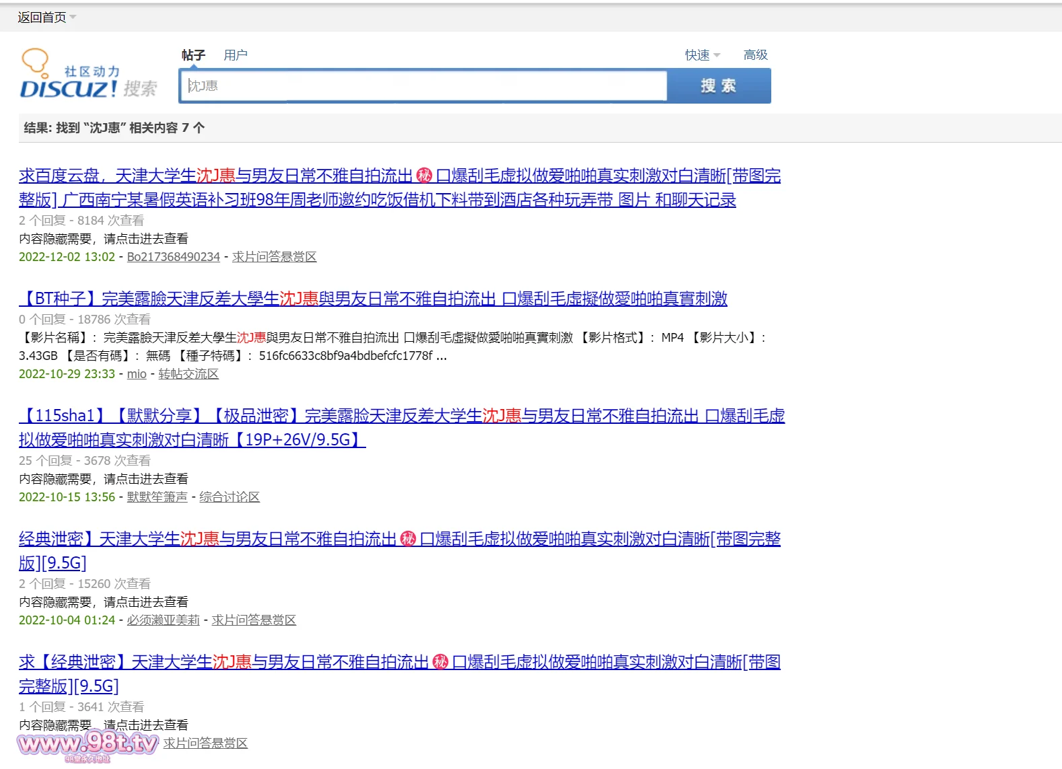This screenshot has width=1062, height=769.
Task: Open 求片问答悬赏区 beside author Bo217368490234
Action: 274,257
